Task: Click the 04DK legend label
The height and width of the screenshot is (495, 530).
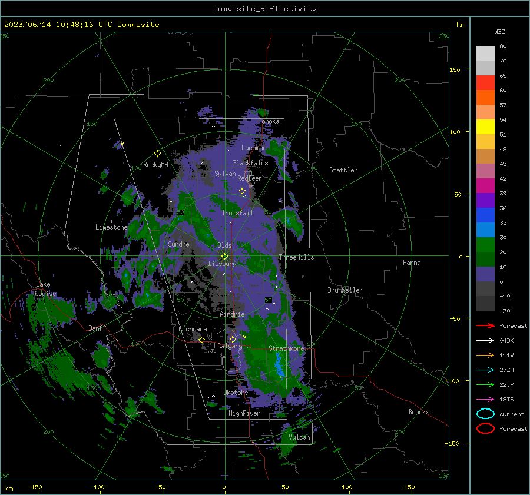Action: (x=506, y=340)
